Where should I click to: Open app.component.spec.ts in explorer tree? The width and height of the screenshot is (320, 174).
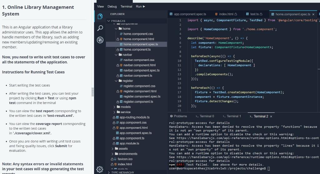pyautogui.click(x=136, y=133)
